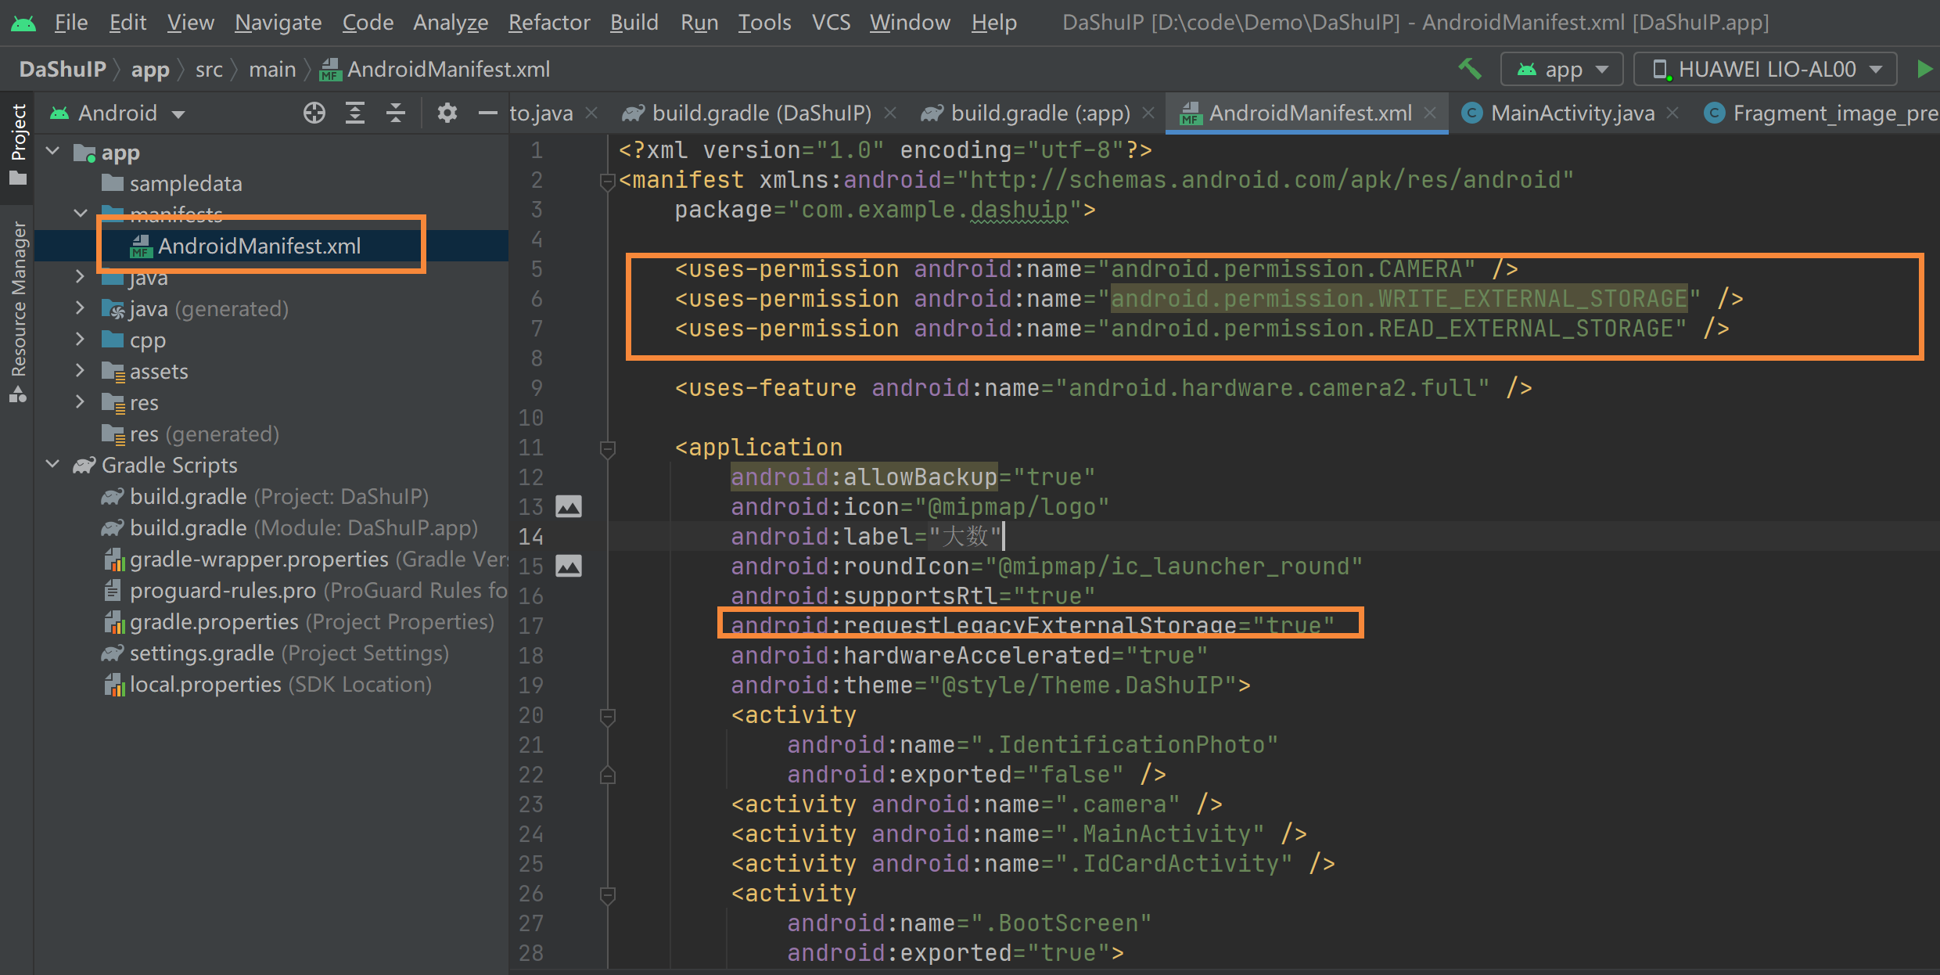Close the to.java tab
Image resolution: width=1940 pixels, height=975 pixels.
point(592,113)
